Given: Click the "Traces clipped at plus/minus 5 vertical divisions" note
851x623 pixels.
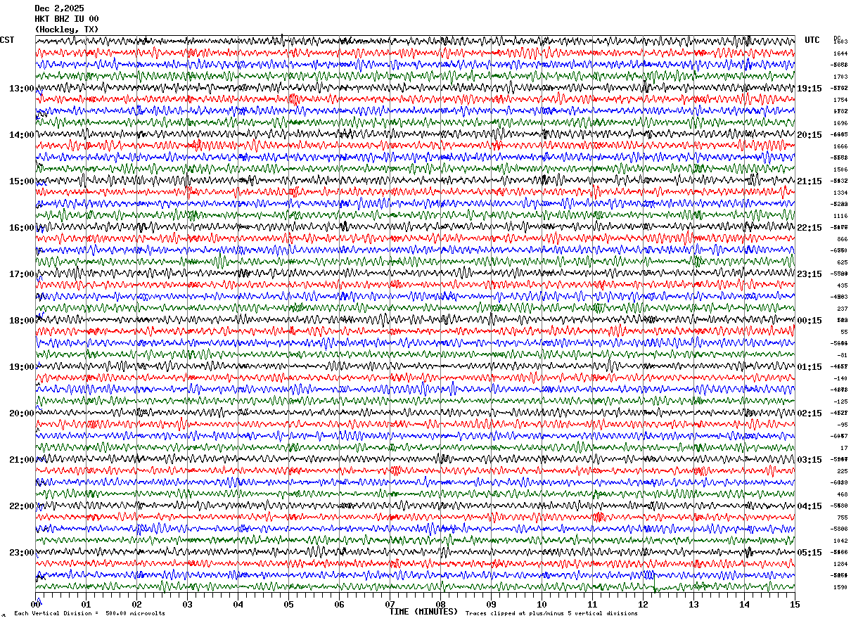Looking at the screenshot, I should [551, 614].
